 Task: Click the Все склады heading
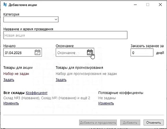(14, 93)
